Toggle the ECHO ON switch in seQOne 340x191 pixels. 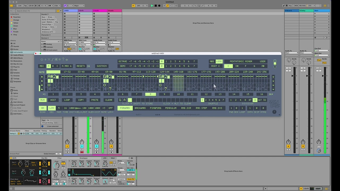click(42, 108)
